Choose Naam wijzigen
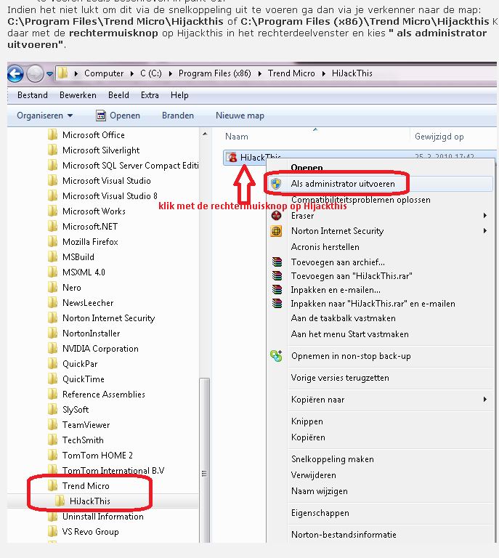This screenshot has height=558, width=499. coord(320,491)
